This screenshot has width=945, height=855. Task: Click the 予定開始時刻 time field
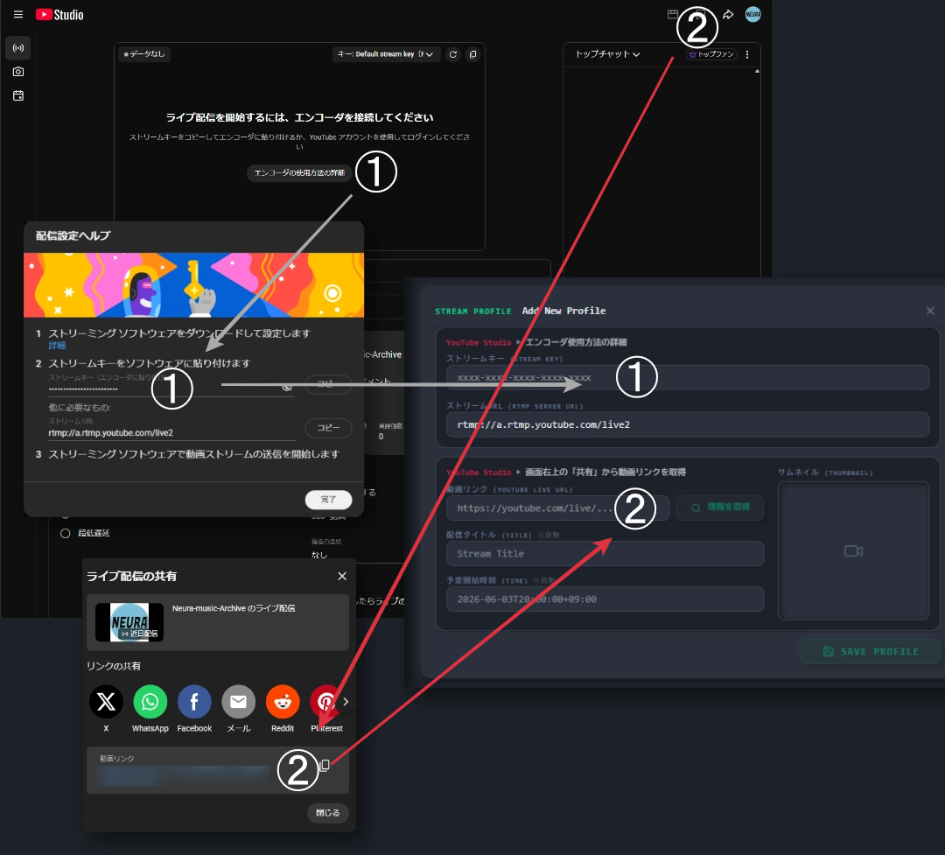pyautogui.click(x=605, y=599)
